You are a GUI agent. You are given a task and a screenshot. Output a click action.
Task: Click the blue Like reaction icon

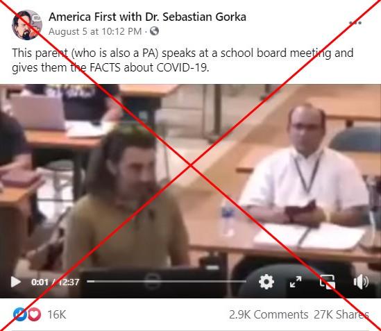19,314
